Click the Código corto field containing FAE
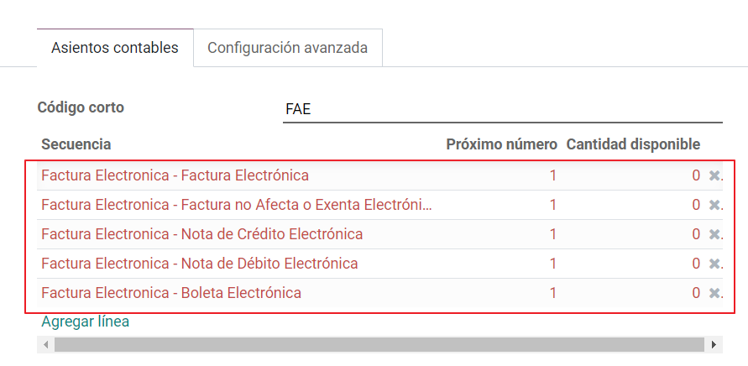This screenshot has width=748, height=366. 502,109
